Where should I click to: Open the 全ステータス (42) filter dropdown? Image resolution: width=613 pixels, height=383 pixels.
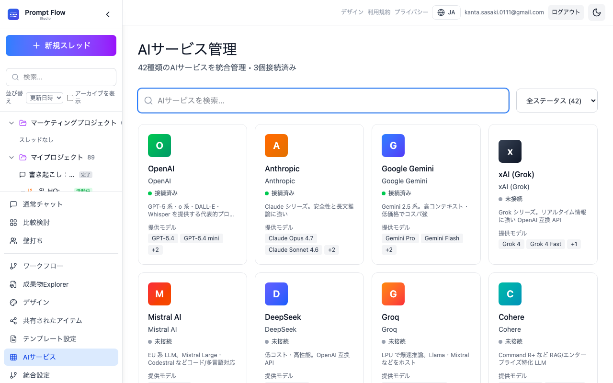coord(557,101)
